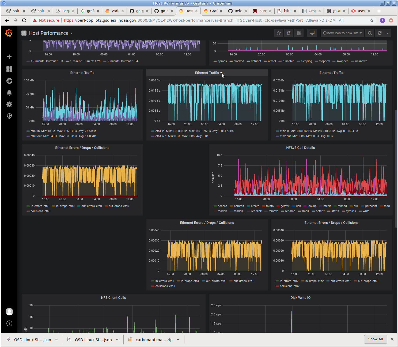
Task: Click the Show all downloads button
Action: [375, 339]
